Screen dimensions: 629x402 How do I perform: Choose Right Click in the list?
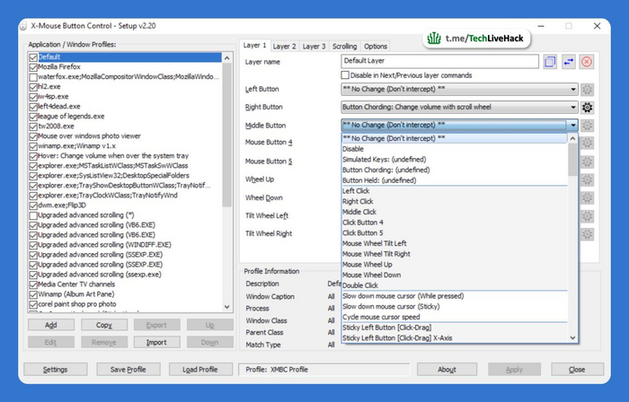click(455, 201)
